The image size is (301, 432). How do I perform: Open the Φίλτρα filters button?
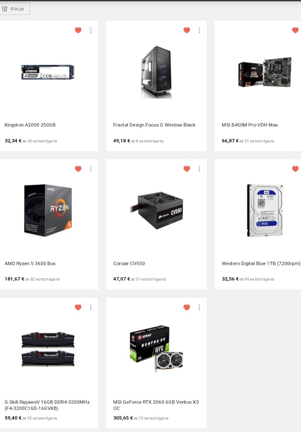(x=14, y=9)
